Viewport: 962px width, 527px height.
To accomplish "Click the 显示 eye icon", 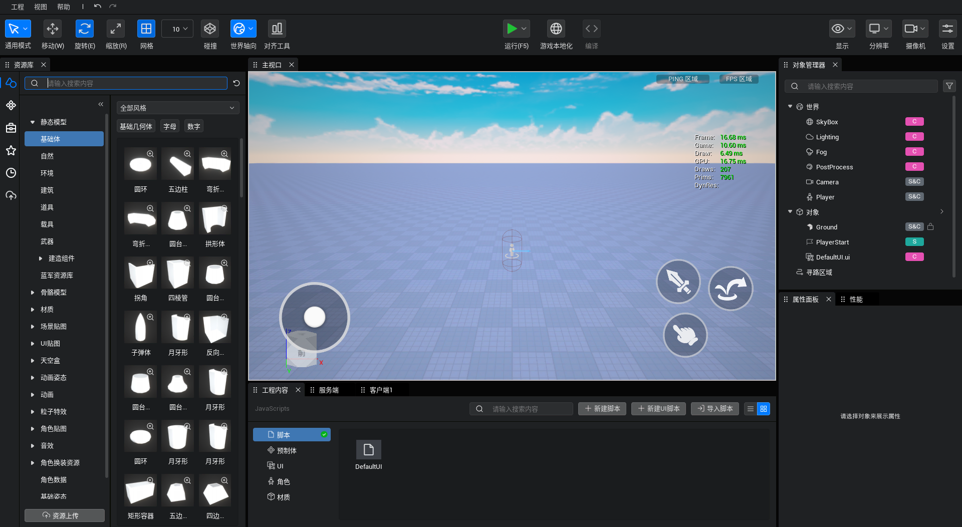I will 838,29.
